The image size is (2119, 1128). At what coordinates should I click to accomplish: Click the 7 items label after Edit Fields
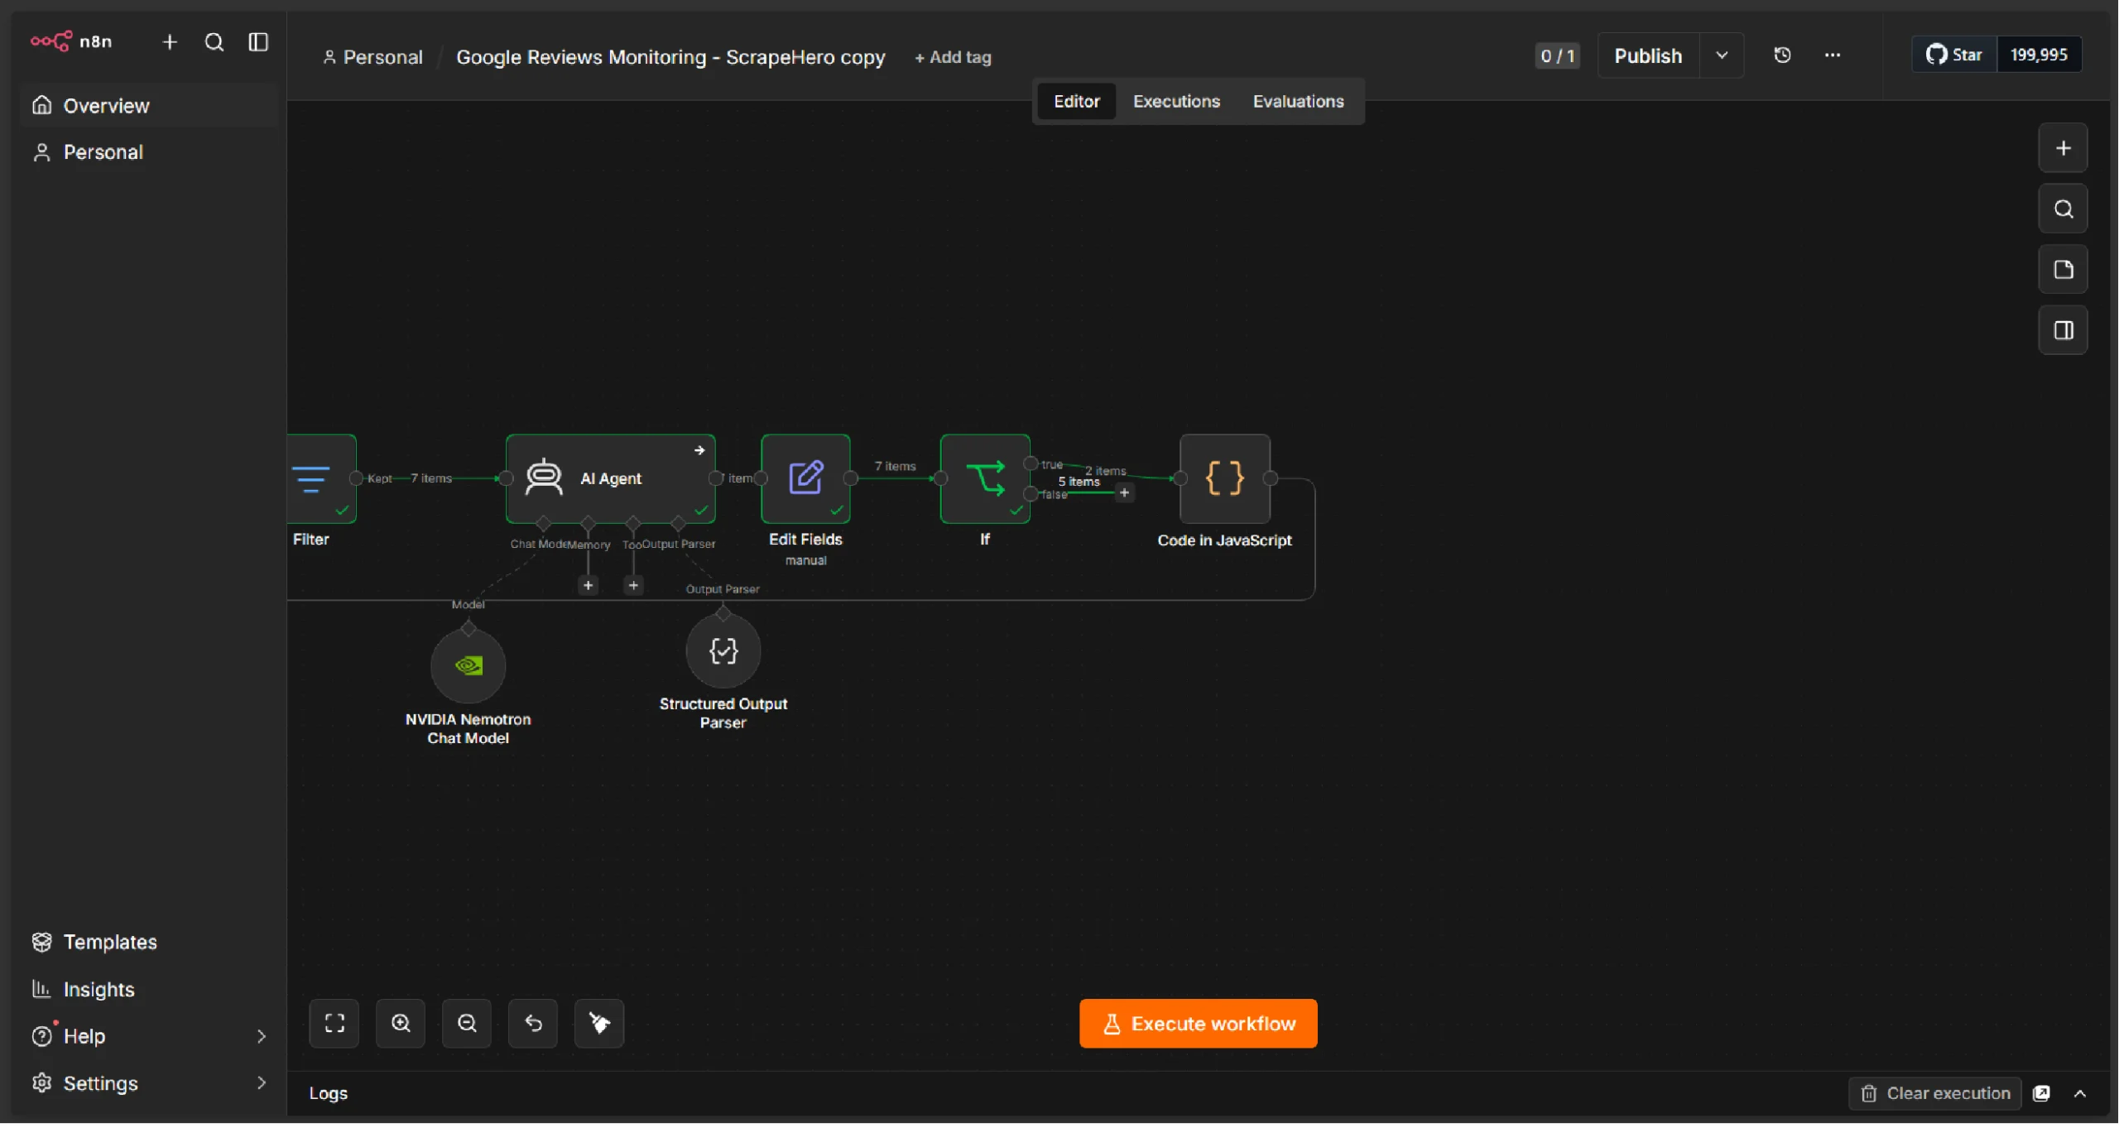point(896,467)
